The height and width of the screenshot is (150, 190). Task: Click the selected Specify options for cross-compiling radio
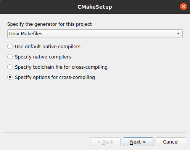point(10,77)
